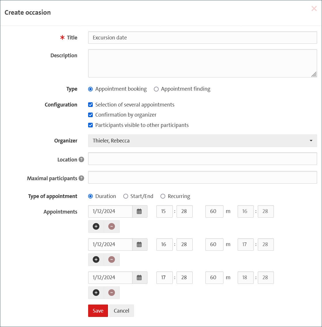The height and width of the screenshot is (327, 322).
Task: Close the Create occasion dialog
Action: click(314, 9)
